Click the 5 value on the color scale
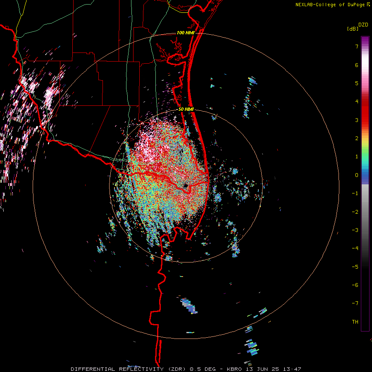The width and height of the screenshot is (372, 372). point(357,83)
